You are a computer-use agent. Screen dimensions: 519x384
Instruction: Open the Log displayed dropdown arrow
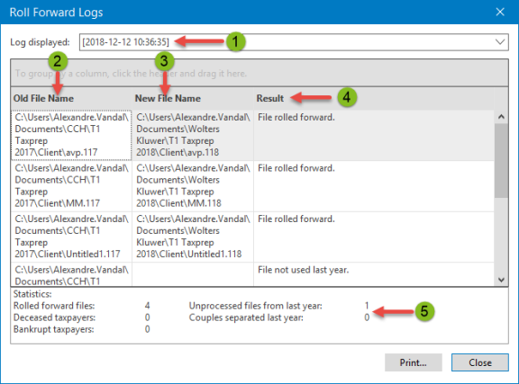point(500,42)
